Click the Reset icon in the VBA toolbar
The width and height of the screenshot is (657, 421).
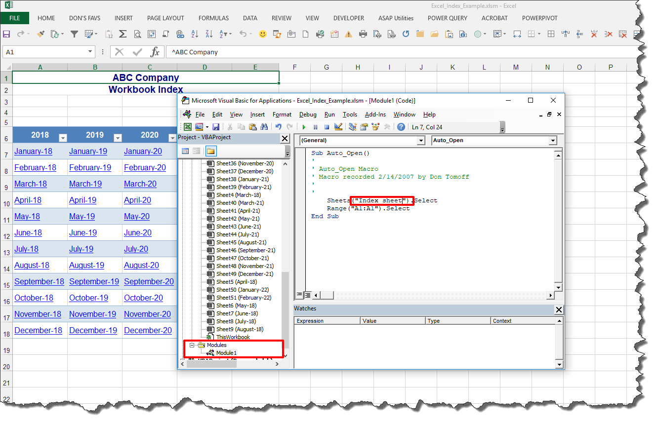pos(327,127)
